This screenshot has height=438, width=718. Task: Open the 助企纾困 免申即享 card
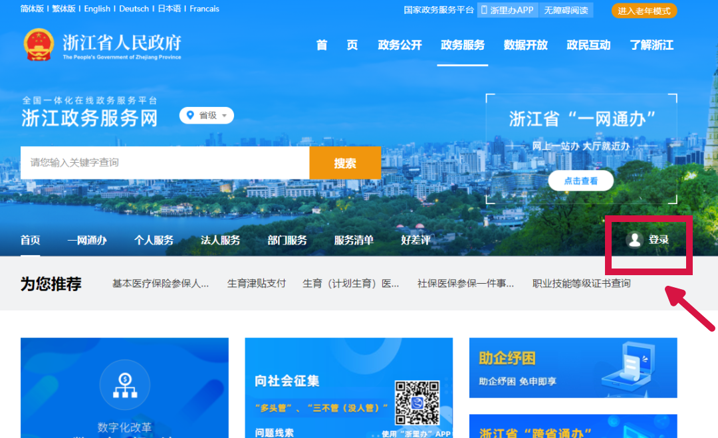point(573,368)
